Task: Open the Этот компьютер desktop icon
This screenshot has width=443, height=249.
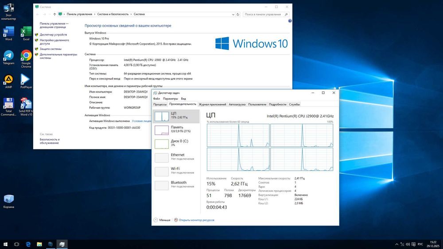Action: [x=8, y=11]
